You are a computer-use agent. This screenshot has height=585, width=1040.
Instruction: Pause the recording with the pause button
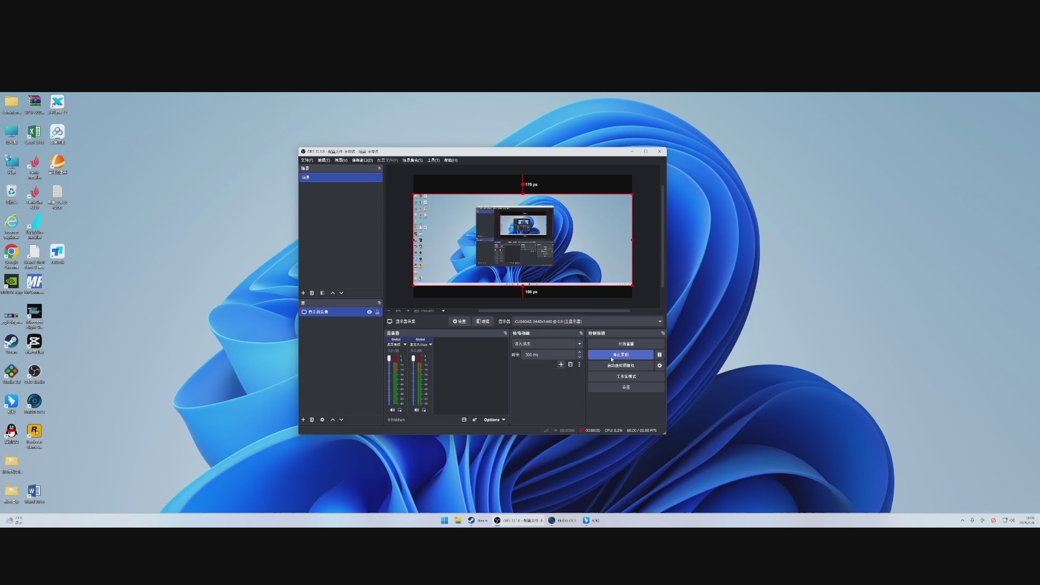(x=659, y=355)
